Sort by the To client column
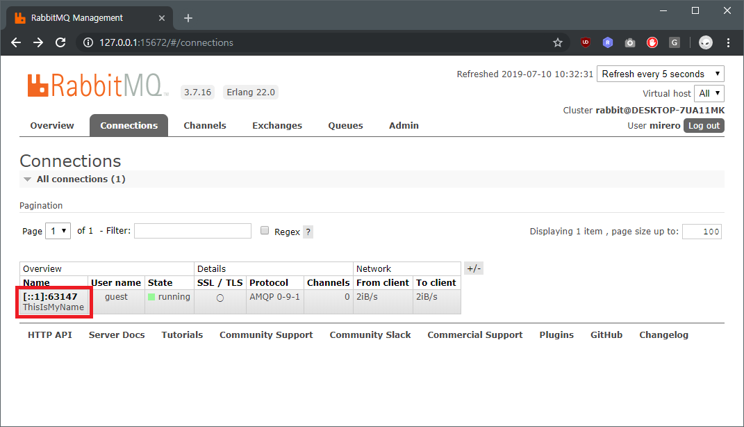 [436, 282]
